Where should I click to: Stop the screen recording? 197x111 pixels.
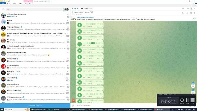[192, 101]
